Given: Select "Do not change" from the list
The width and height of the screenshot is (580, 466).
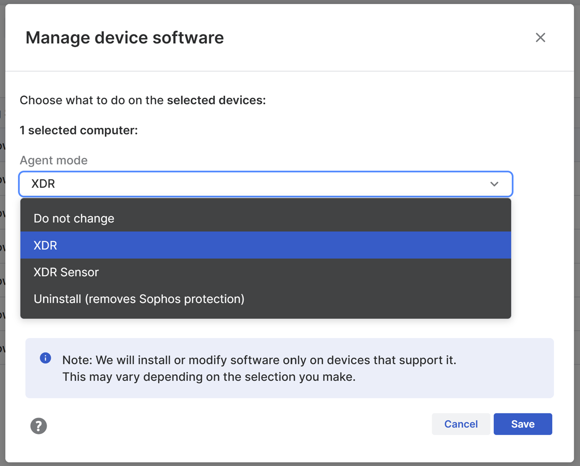Looking at the screenshot, I should pos(74,218).
